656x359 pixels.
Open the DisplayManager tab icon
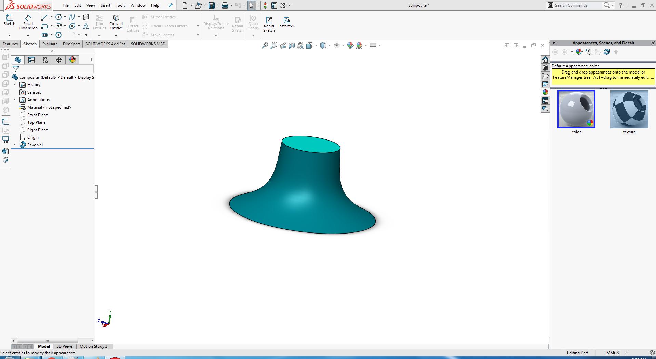72,60
